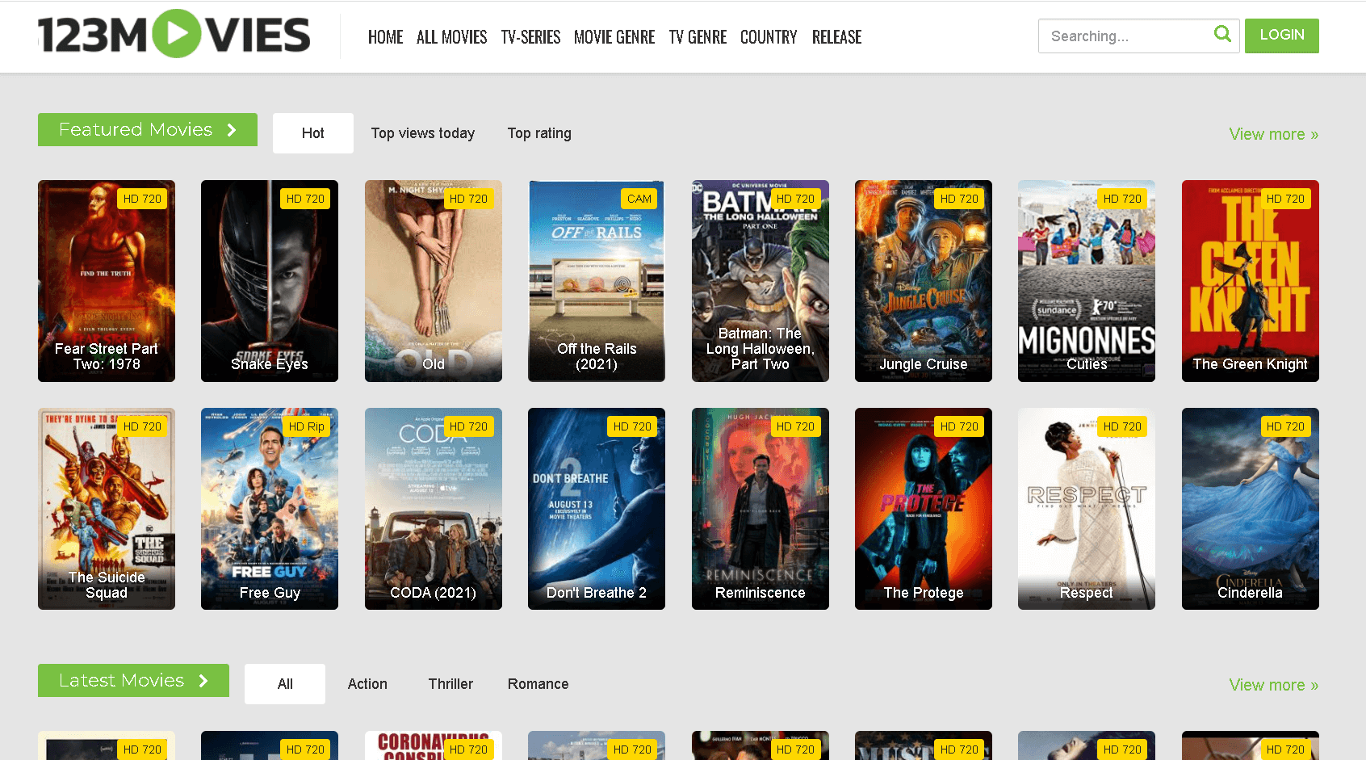This screenshot has width=1366, height=760.
Task: Click View more link for Featured Movies
Action: [x=1273, y=134]
